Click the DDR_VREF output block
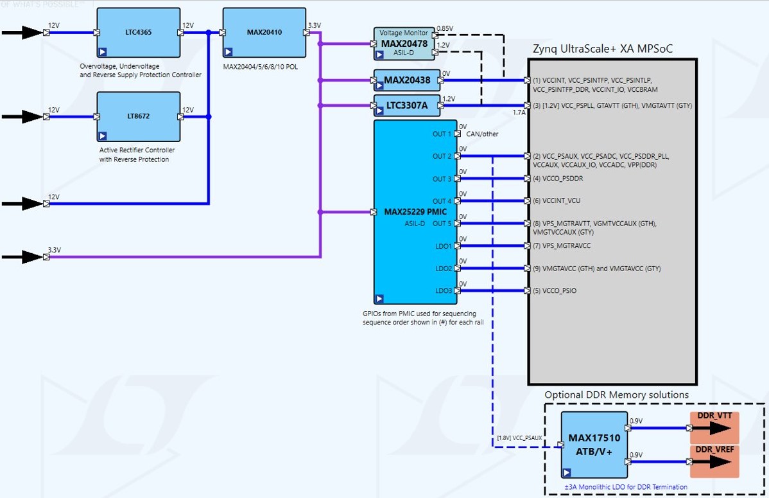 (714, 461)
